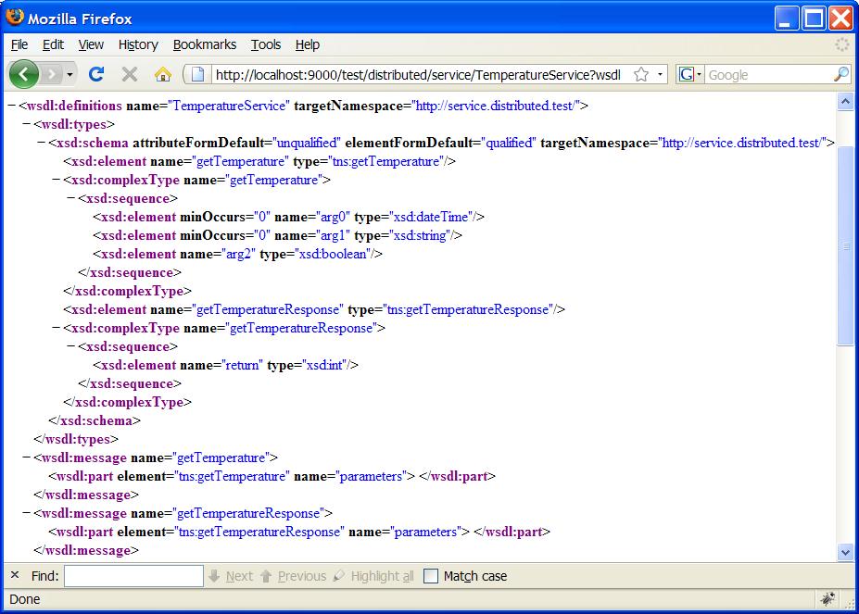
Task: Click the status bar bug icon
Action: coord(827,599)
